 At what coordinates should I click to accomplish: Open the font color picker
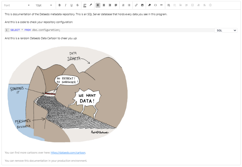click(x=84, y=5)
